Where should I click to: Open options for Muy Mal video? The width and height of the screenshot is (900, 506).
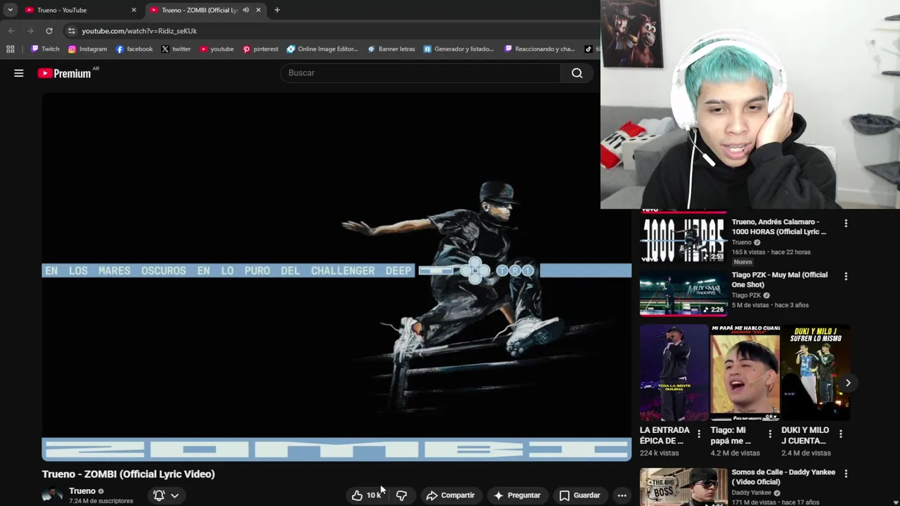click(x=846, y=277)
